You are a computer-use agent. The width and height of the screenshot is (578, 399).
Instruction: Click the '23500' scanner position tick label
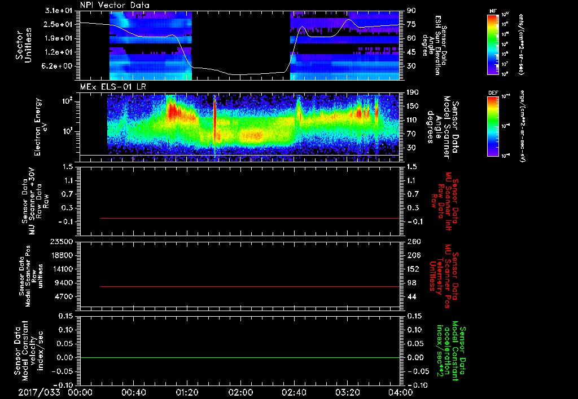[62, 242]
